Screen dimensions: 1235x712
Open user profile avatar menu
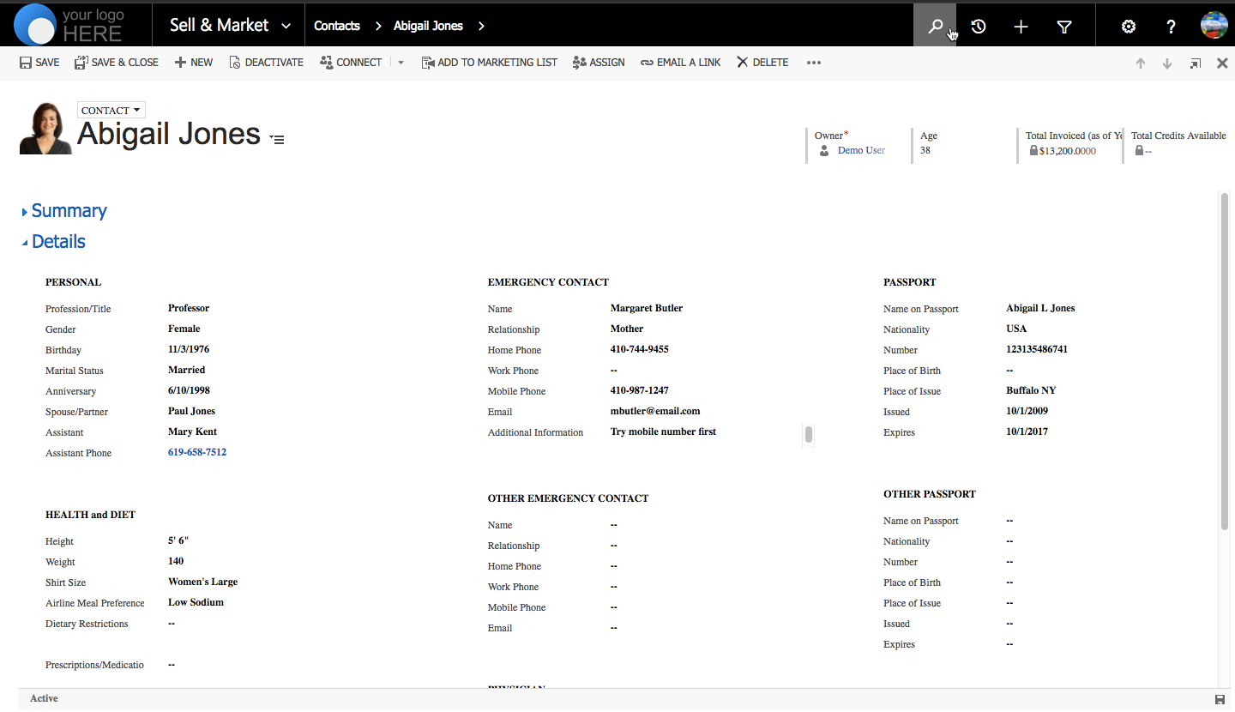click(x=1214, y=26)
